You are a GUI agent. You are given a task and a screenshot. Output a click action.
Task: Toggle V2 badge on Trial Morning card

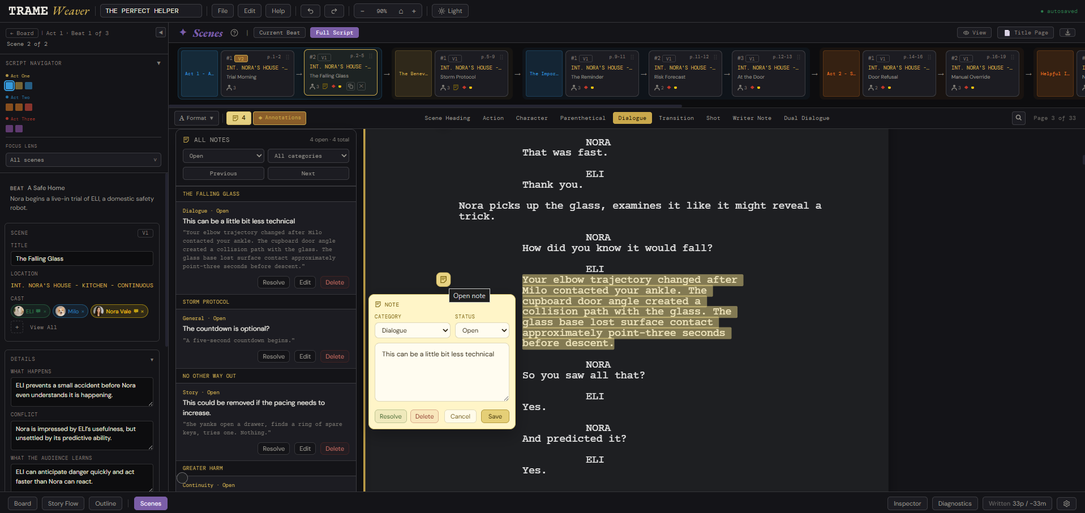click(241, 58)
